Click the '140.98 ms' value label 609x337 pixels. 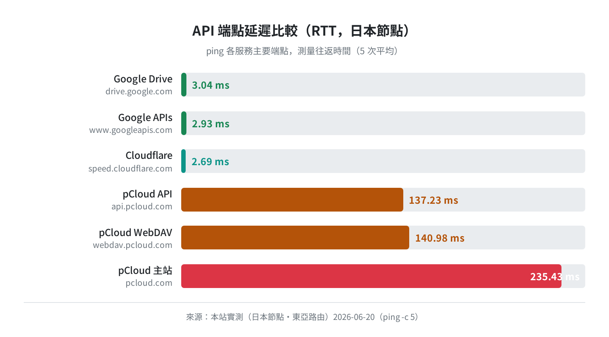click(440, 238)
